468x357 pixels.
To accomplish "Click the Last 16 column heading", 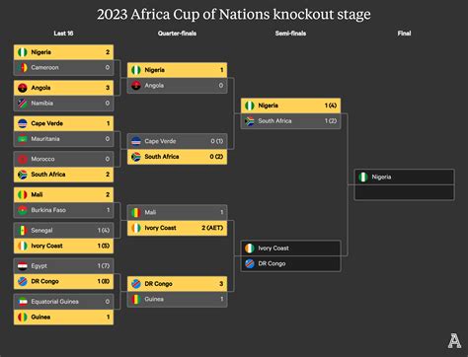I will [x=63, y=34].
